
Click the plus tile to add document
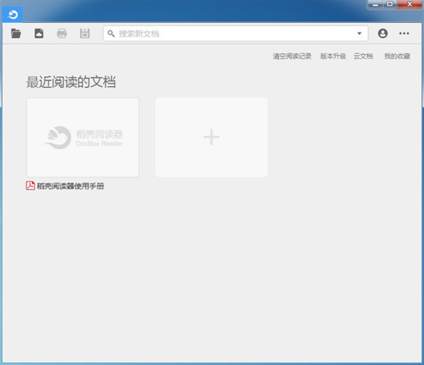point(211,137)
